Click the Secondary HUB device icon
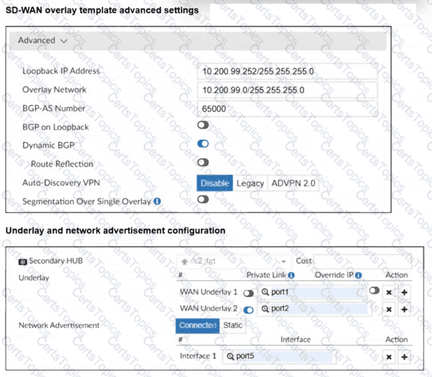 [x=23, y=262]
